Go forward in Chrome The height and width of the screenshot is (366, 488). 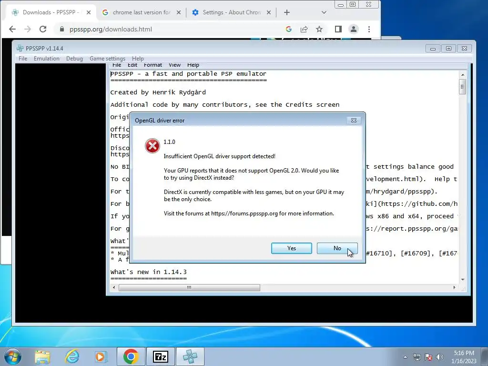(x=28, y=29)
